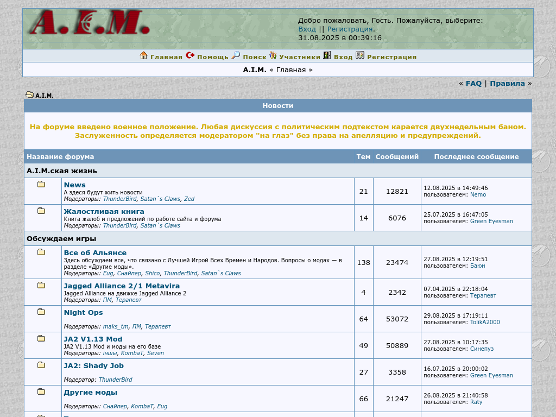Open the Участники menu item

coord(300,57)
